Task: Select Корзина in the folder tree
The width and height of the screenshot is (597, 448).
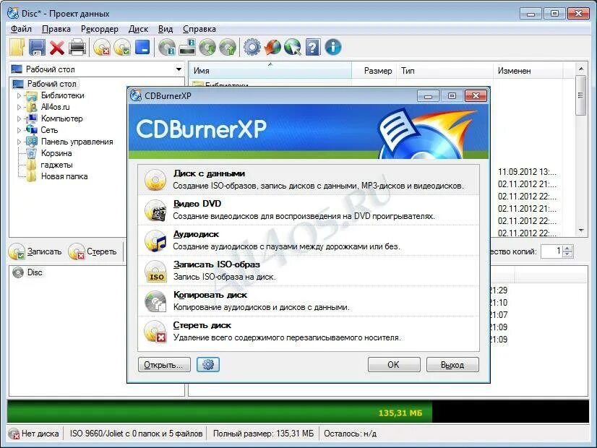Action: [x=56, y=153]
